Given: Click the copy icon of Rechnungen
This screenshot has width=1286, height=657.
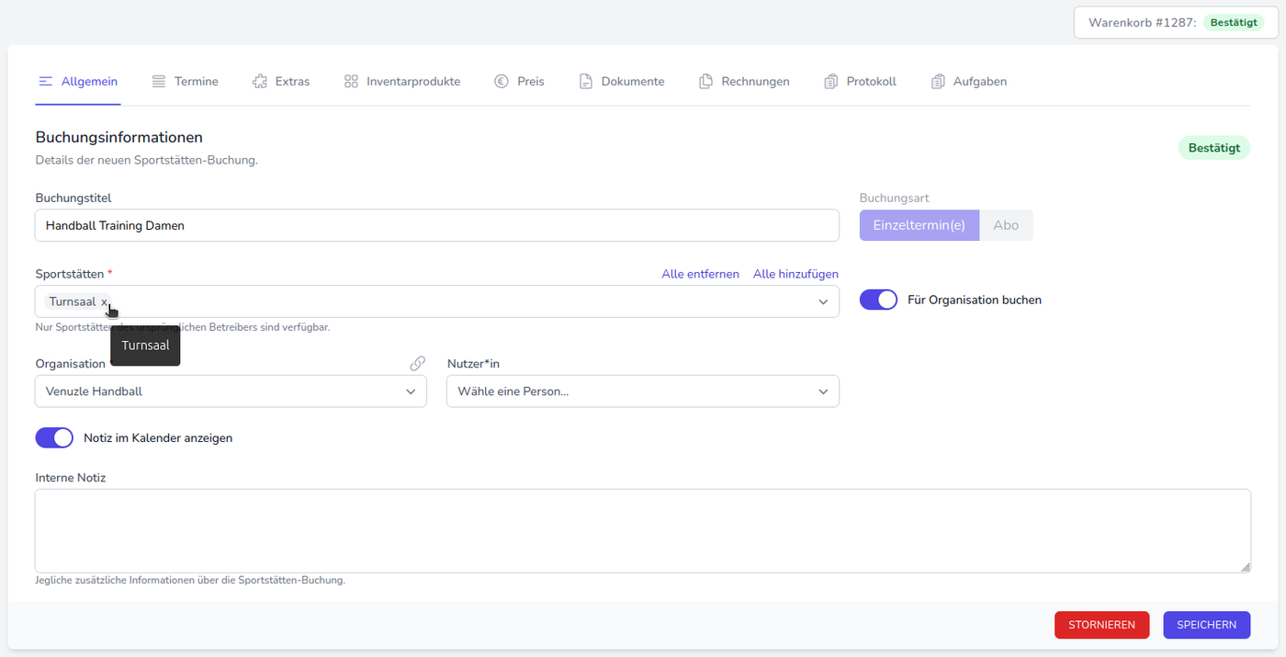Looking at the screenshot, I should [x=705, y=82].
